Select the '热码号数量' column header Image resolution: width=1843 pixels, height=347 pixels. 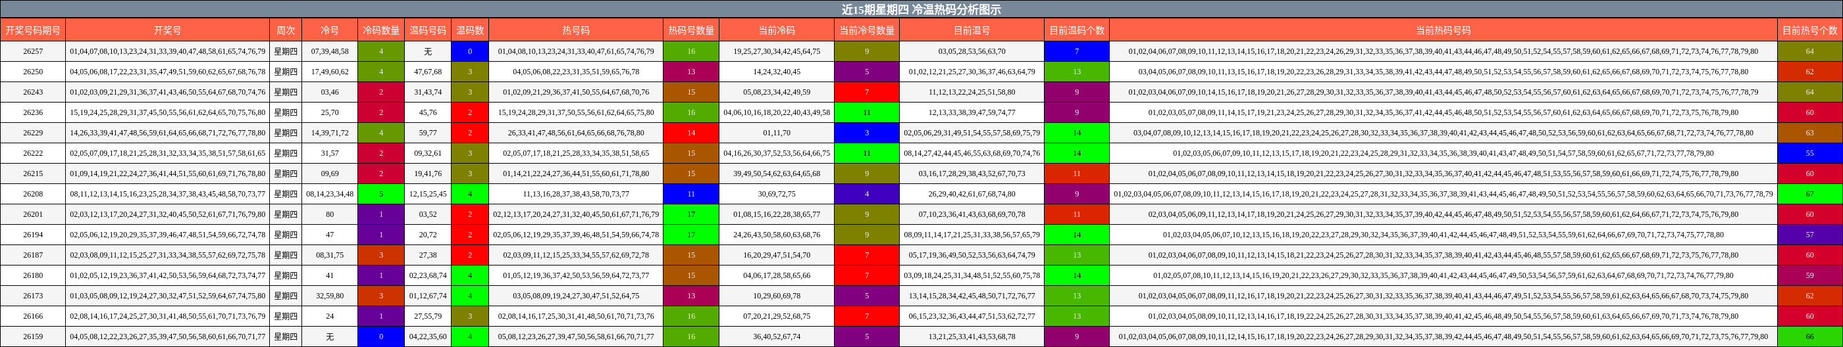(691, 31)
